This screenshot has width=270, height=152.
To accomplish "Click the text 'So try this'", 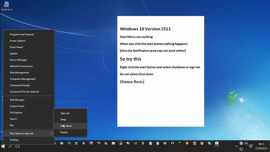I will [130, 59].
